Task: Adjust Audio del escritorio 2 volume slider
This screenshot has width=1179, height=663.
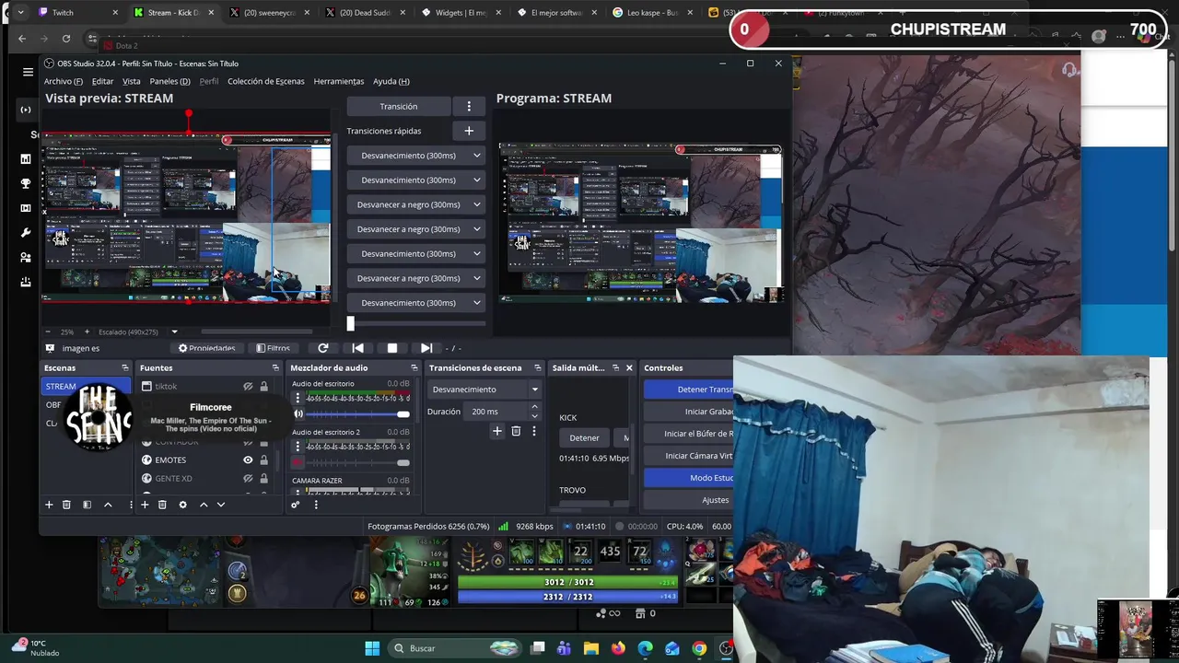Action: [x=358, y=462]
